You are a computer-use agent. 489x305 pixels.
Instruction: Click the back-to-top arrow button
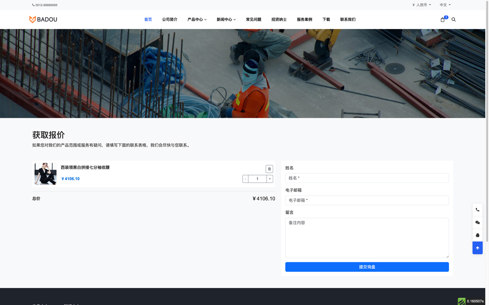477,248
